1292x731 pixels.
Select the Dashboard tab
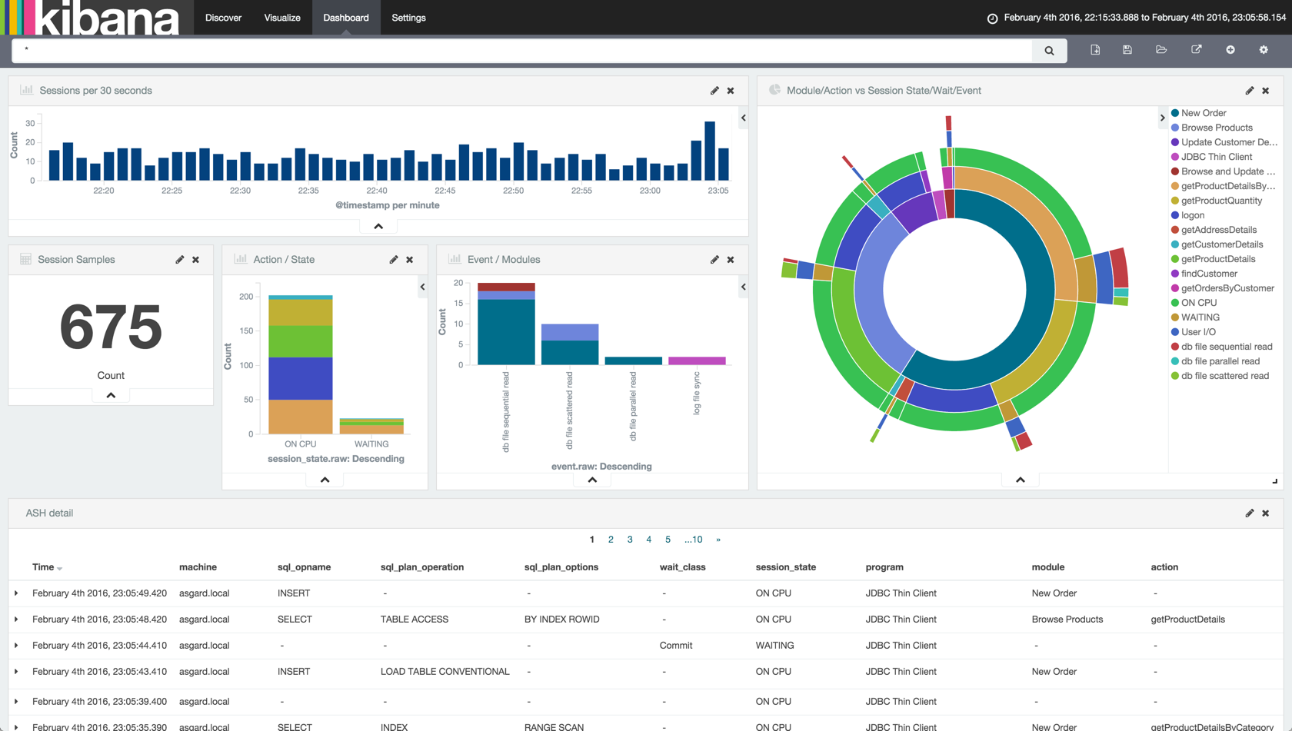pyautogui.click(x=346, y=18)
